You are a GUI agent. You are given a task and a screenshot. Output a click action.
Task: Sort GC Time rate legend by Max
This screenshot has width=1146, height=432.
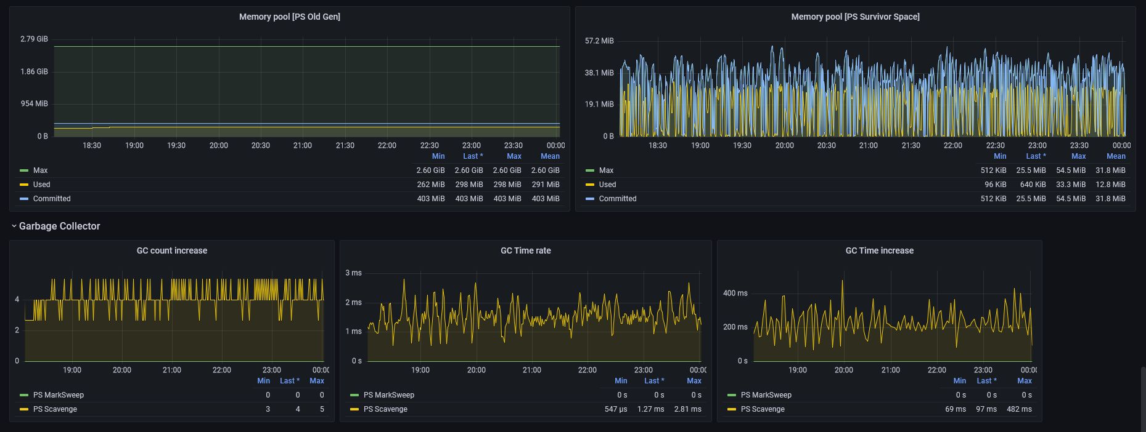tap(694, 381)
